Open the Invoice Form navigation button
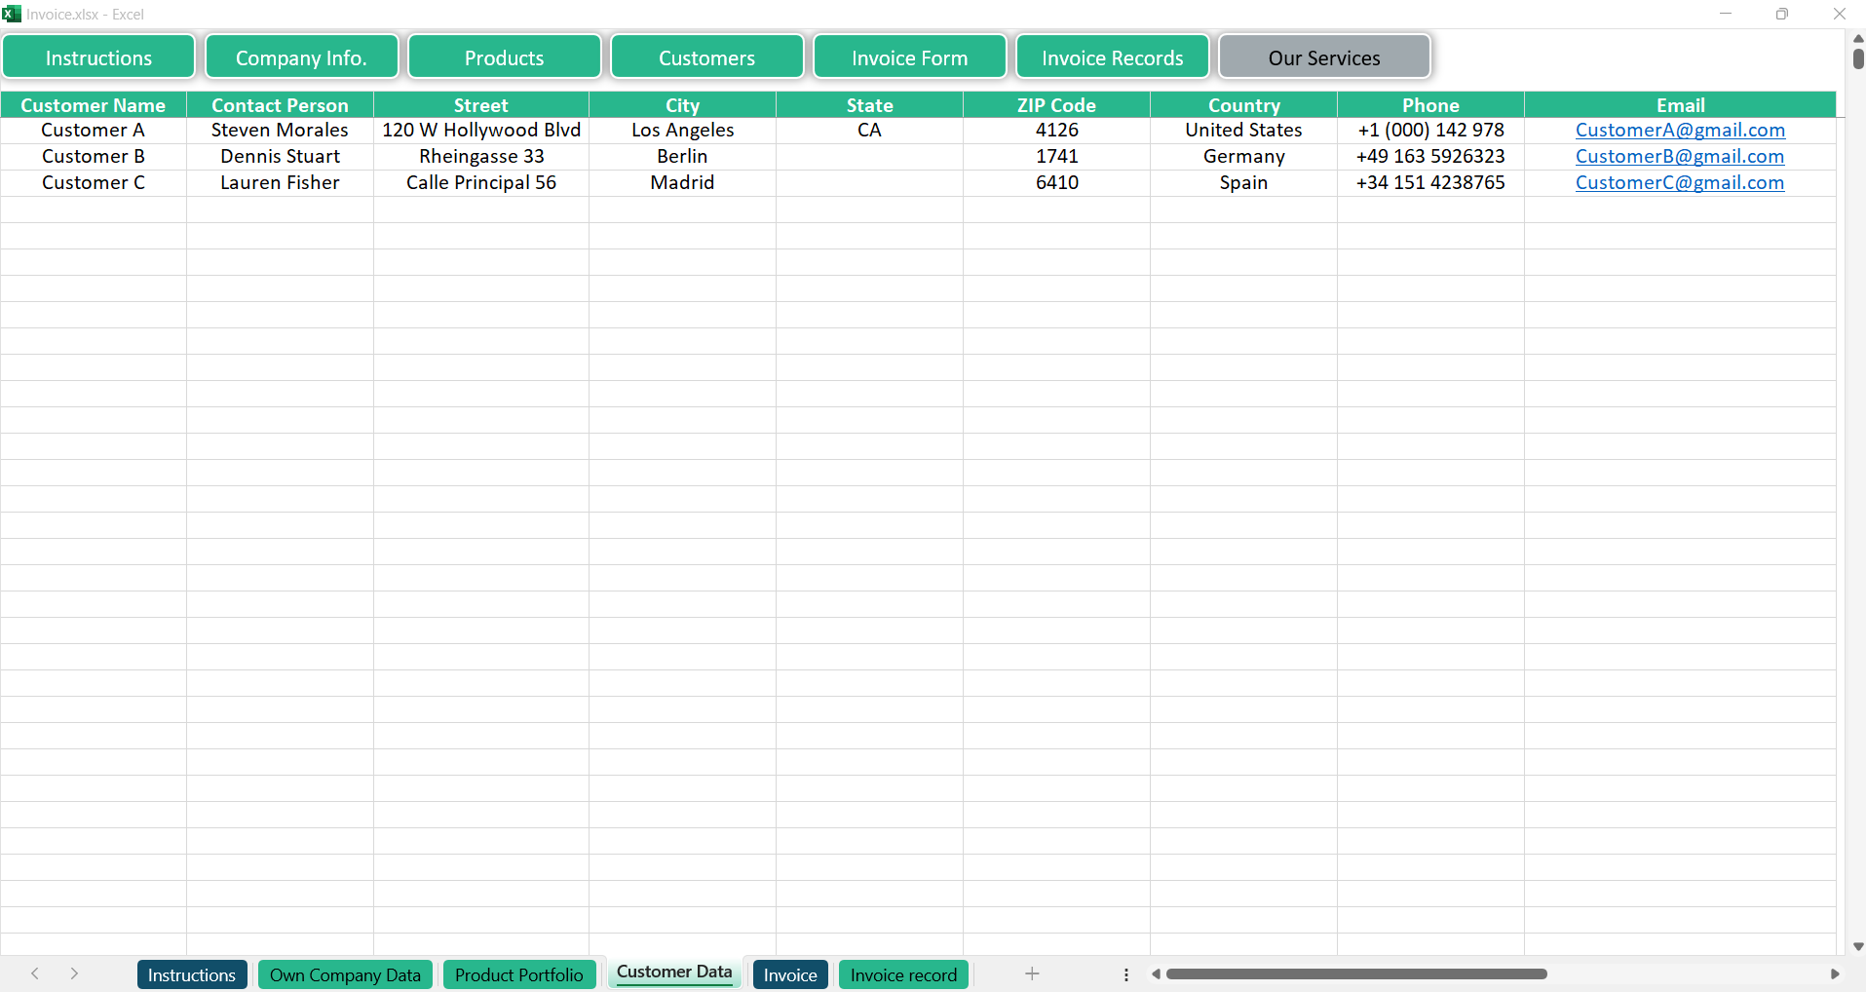The image size is (1866, 992). (x=909, y=57)
